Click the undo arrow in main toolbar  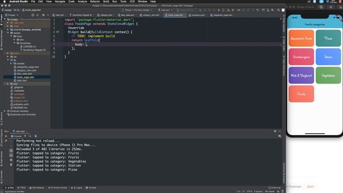pos(258,10)
